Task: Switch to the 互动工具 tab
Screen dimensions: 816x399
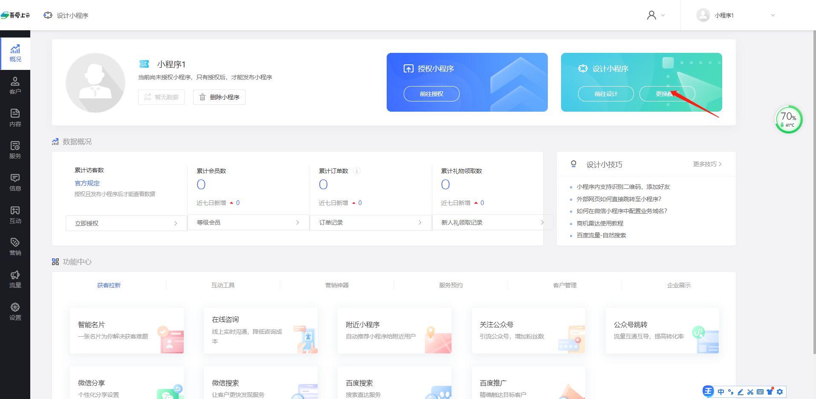Action: point(223,285)
